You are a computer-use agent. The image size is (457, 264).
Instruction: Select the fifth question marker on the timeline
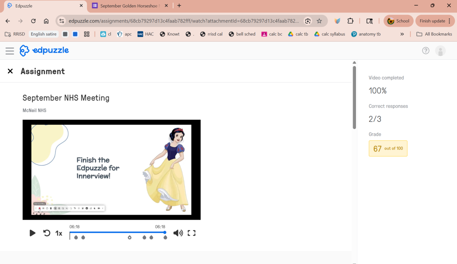(x=151, y=238)
